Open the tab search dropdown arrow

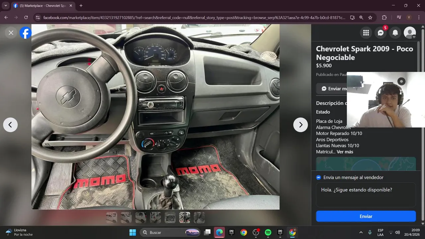(6, 6)
